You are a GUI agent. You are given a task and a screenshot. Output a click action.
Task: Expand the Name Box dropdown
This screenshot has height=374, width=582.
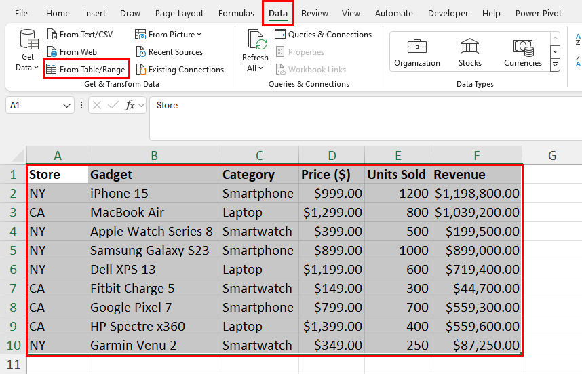click(66, 106)
